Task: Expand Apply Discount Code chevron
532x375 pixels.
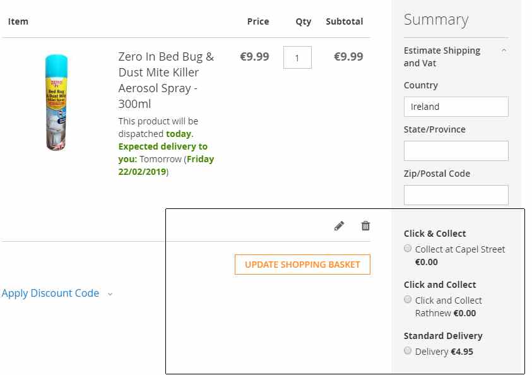Action: (110, 294)
